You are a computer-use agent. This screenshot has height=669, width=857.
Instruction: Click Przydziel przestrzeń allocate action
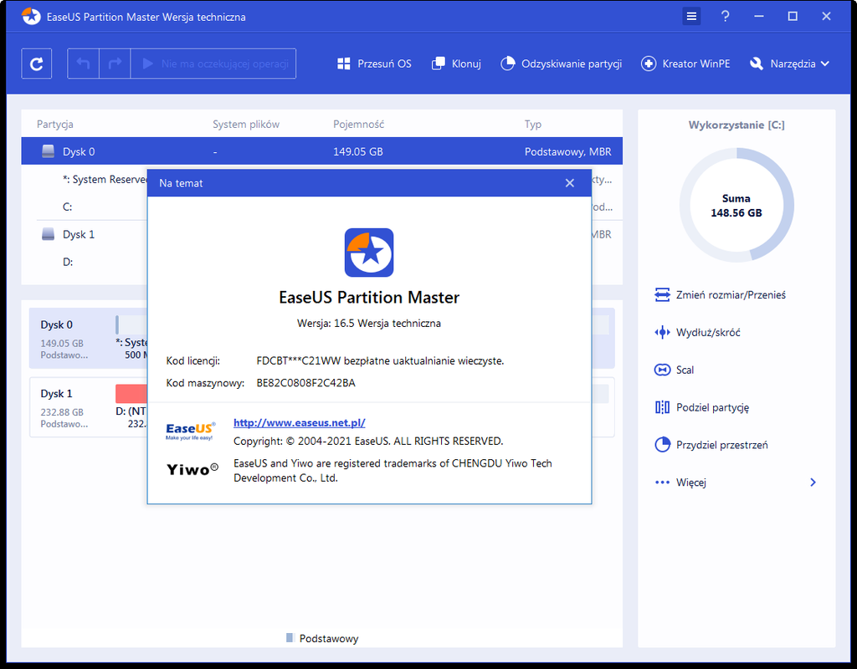pyautogui.click(x=711, y=445)
